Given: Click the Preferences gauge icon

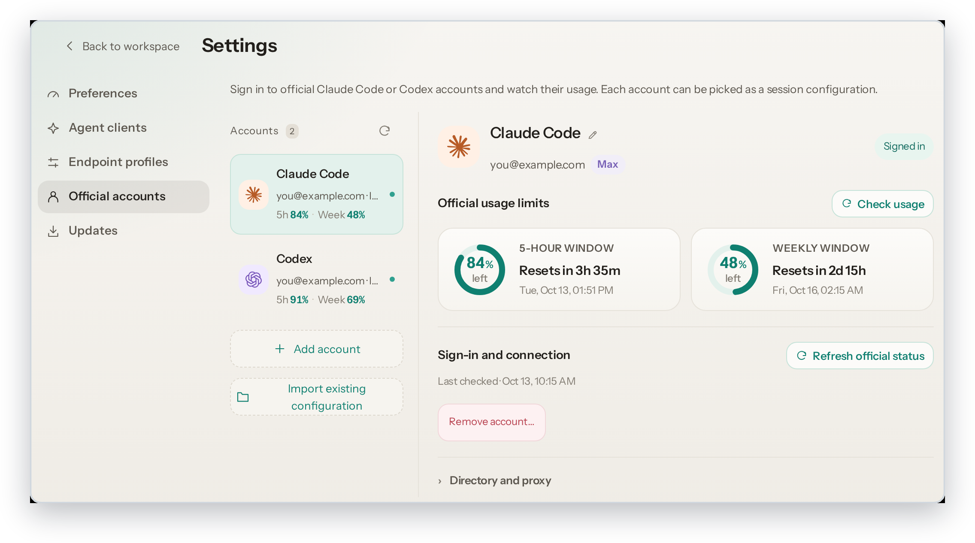Looking at the screenshot, I should pyautogui.click(x=53, y=94).
